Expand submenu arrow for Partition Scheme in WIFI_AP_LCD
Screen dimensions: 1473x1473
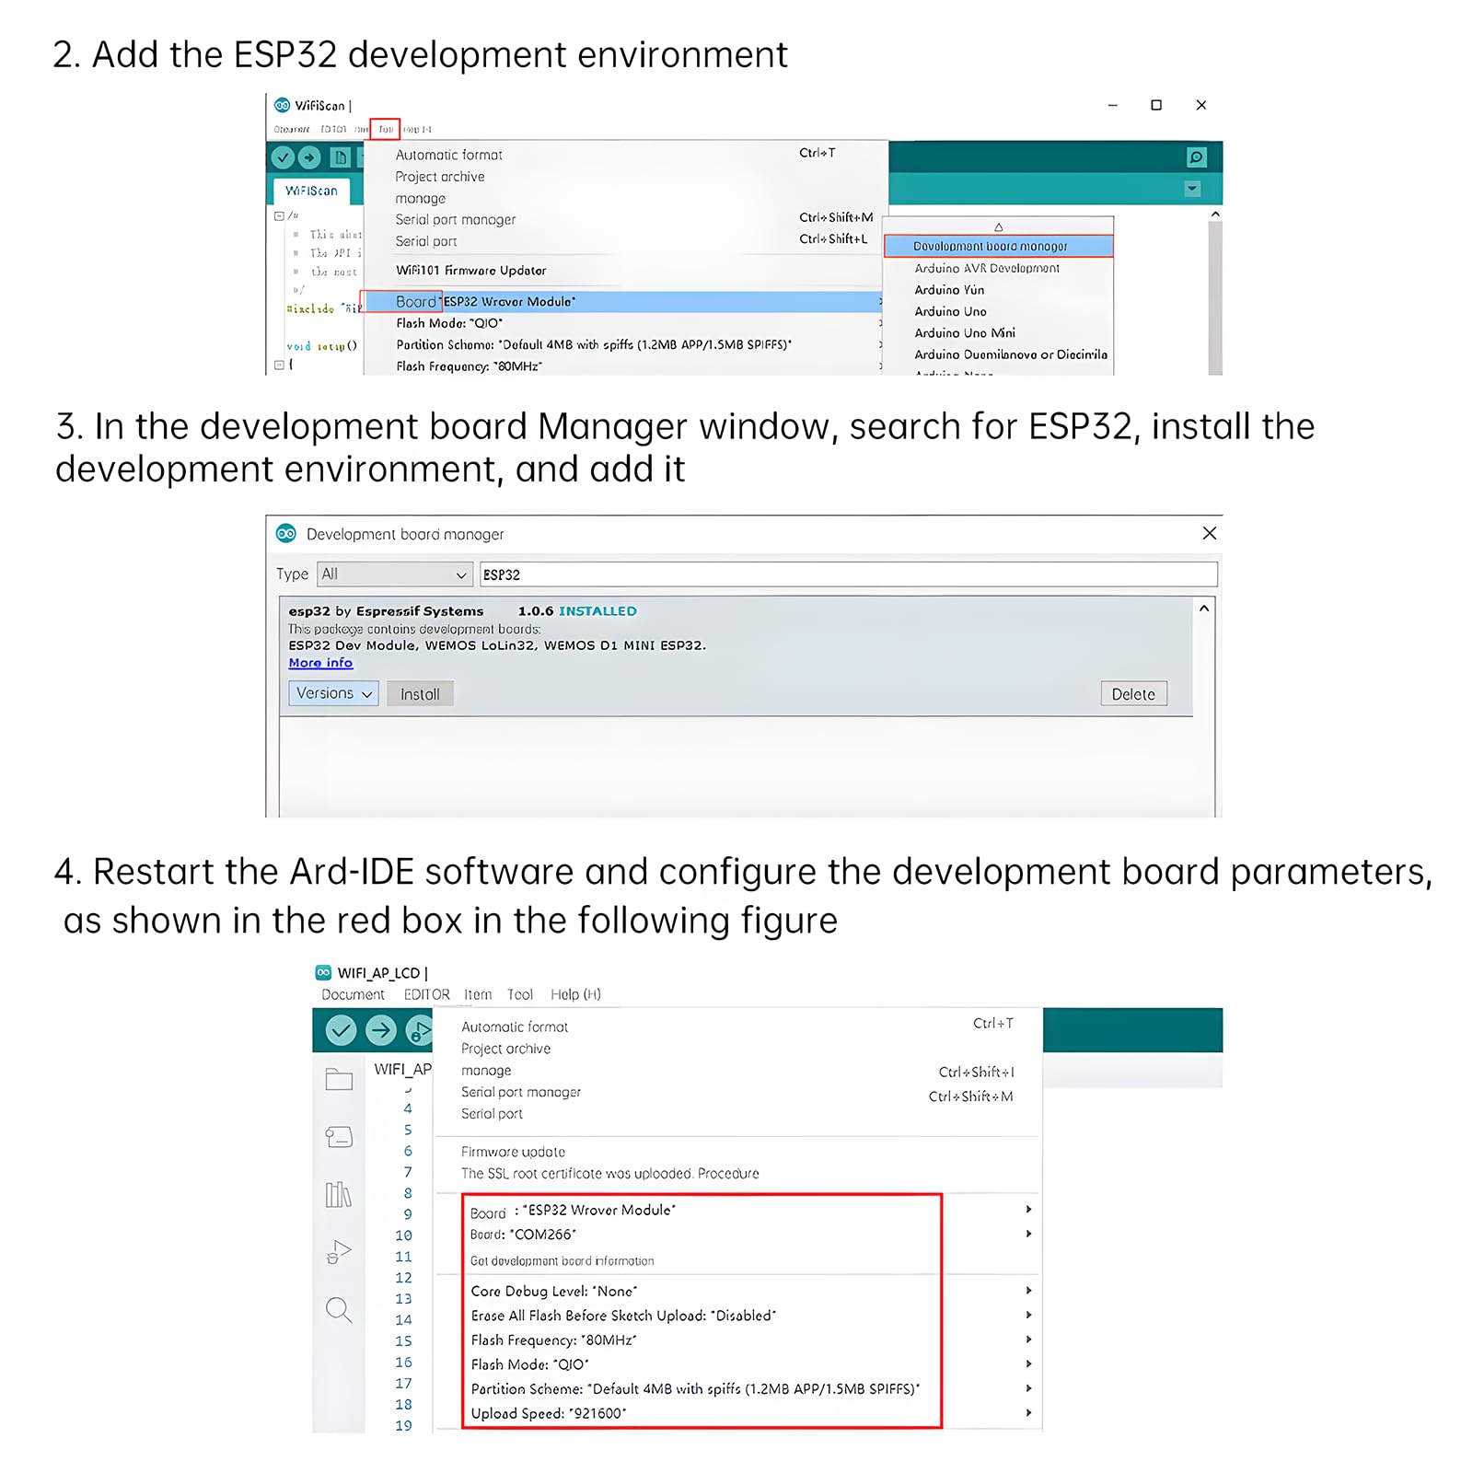[1028, 1388]
